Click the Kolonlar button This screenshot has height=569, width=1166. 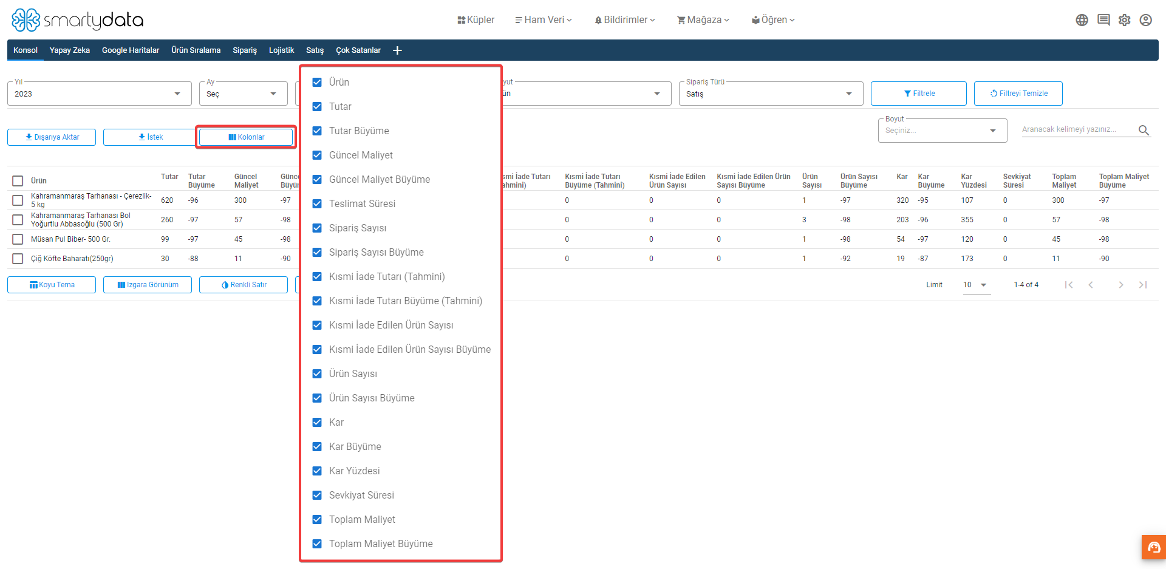(x=246, y=137)
